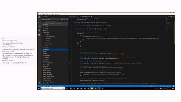Open the Extensions view in activity bar
181x102 pixels.
coord(39,35)
